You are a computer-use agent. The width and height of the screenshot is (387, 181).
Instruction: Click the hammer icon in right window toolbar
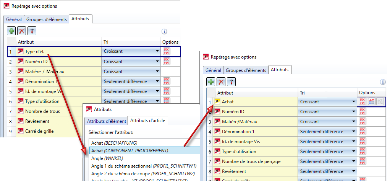[232, 82]
